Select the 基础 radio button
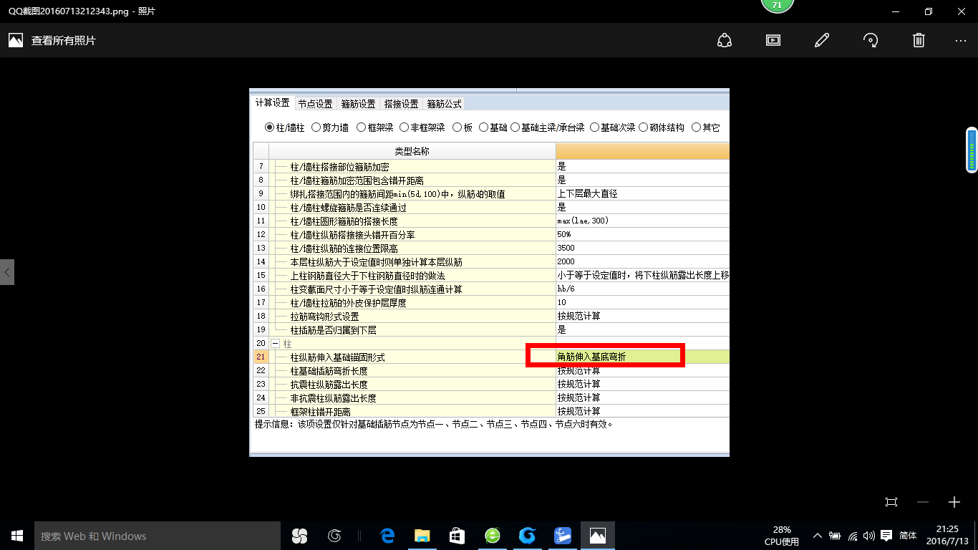978x550 pixels. pos(483,127)
